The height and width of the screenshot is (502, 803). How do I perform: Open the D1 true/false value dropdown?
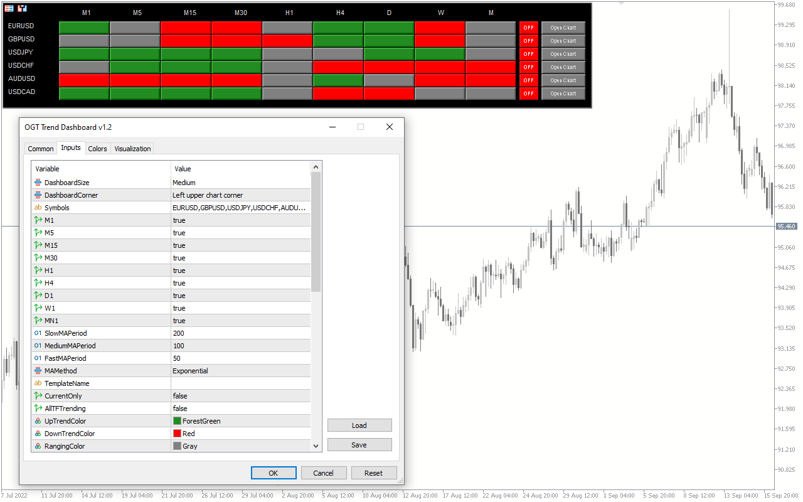[x=241, y=296]
